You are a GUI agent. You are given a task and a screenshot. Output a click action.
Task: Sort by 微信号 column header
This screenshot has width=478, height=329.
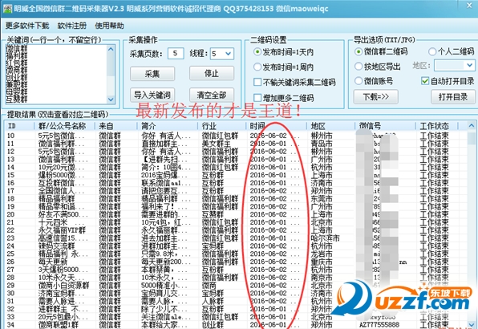[x=385, y=126]
